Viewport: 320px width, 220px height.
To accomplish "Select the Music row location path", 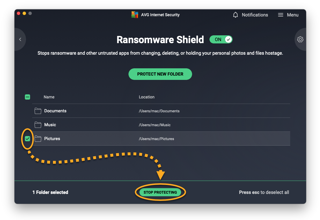I will point(155,125).
